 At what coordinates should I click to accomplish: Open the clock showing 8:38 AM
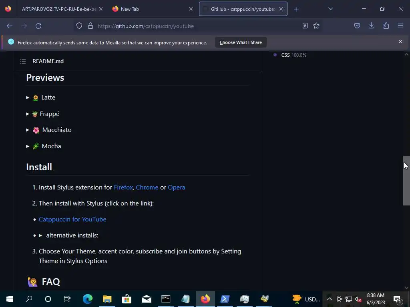[376, 299]
